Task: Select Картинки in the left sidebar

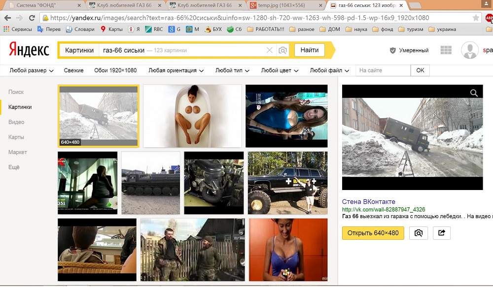Action: (x=20, y=107)
